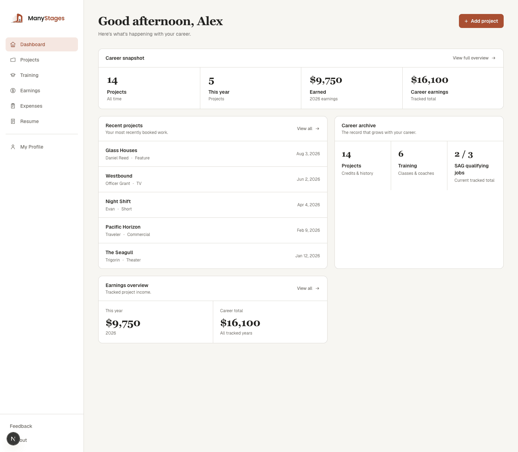Click the 5 This year stat

251,88
